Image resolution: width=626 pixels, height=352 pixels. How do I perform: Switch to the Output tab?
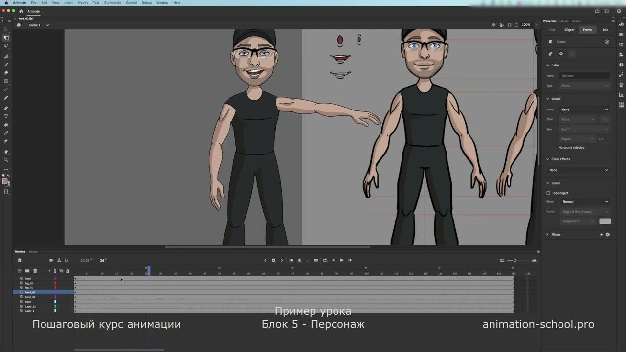pyautogui.click(x=33, y=252)
